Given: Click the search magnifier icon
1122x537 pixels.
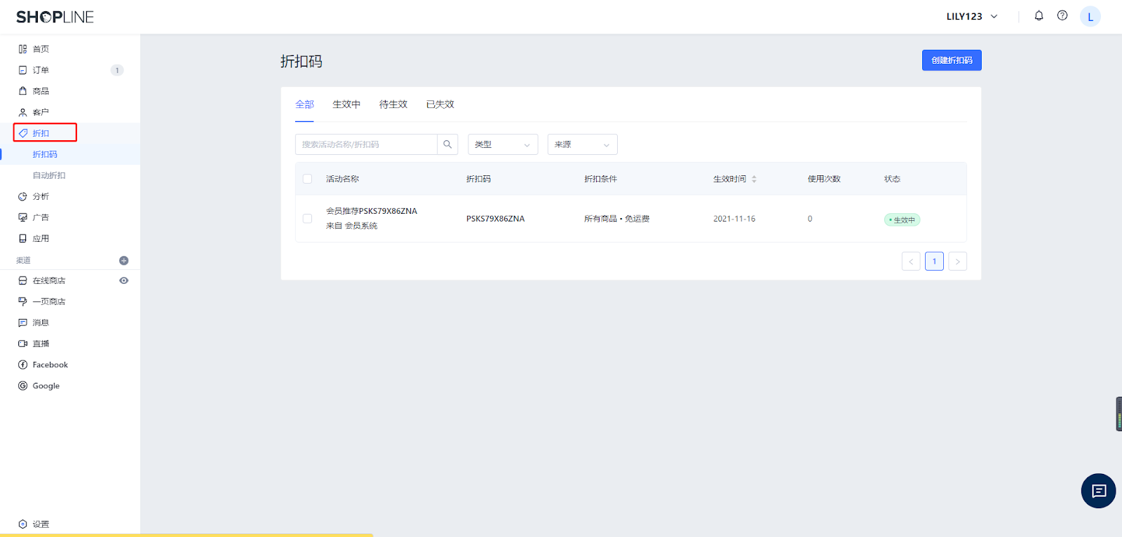Looking at the screenshot, I should (447, 144).
